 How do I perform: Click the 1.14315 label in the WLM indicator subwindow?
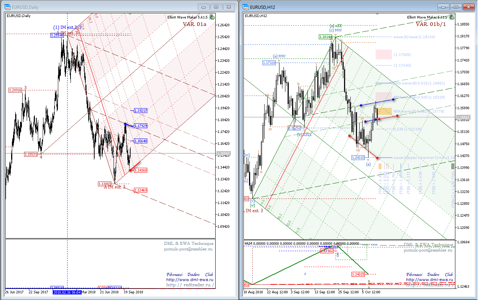point(358,274)
